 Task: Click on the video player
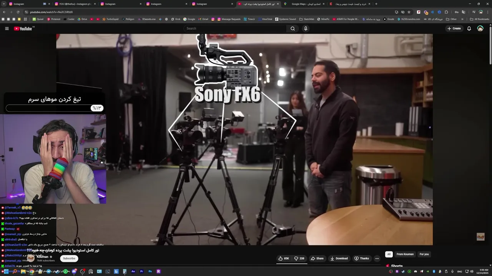244,139
